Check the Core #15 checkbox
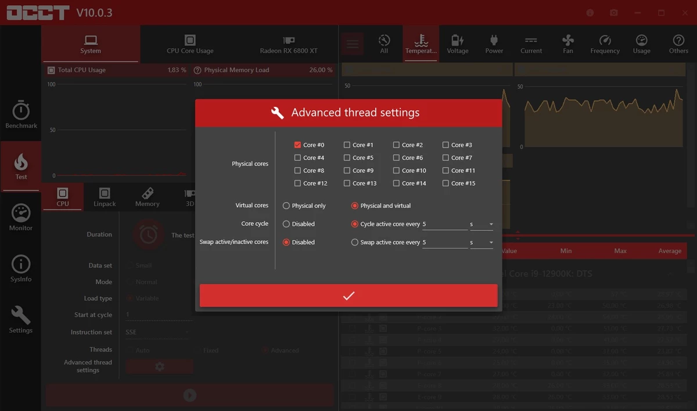The image size is (697, 411). 445,183
